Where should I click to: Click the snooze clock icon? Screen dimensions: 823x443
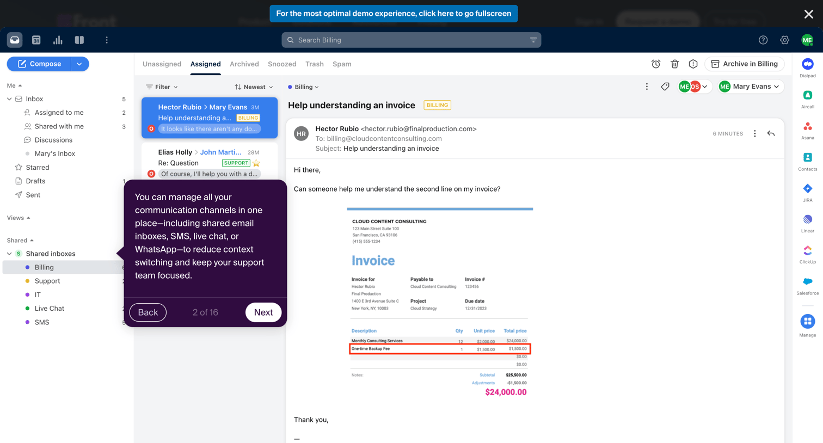click(x=656, y=64)
